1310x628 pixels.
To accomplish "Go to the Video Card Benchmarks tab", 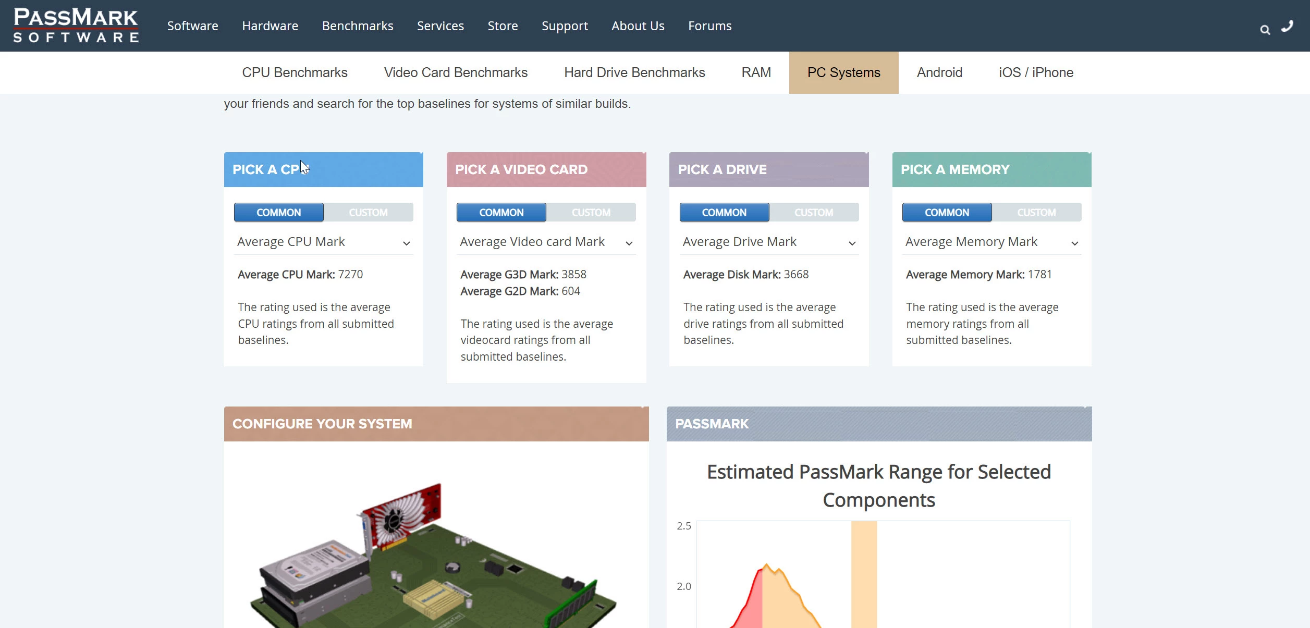I will click(456, 73).
